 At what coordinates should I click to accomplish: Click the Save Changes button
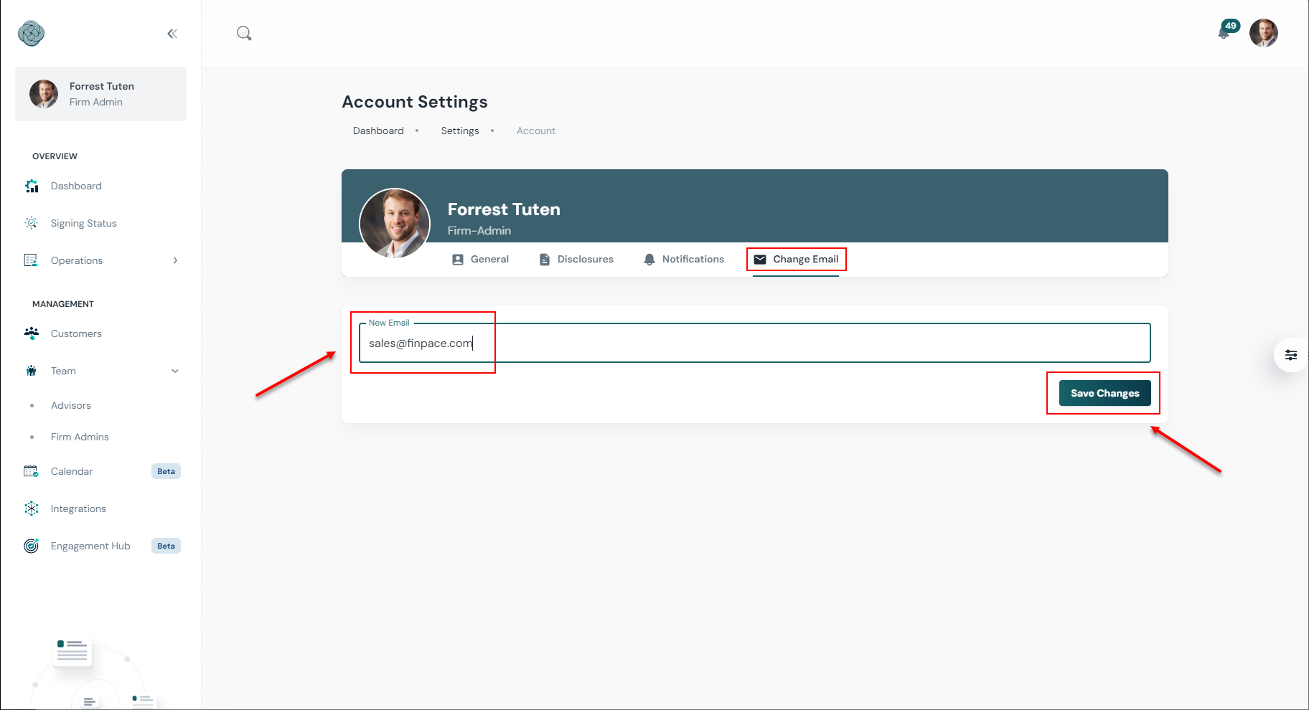(1104, 393)
